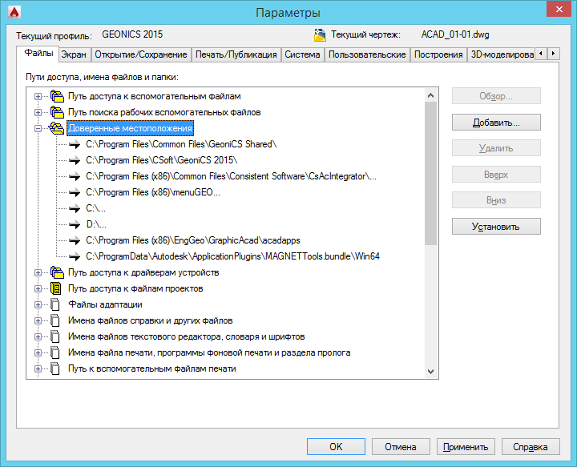Viewport: 577px width, 467px height.
Task: Click the current drawing file icon
Action: pyautogui.click(x=320, y=35)
